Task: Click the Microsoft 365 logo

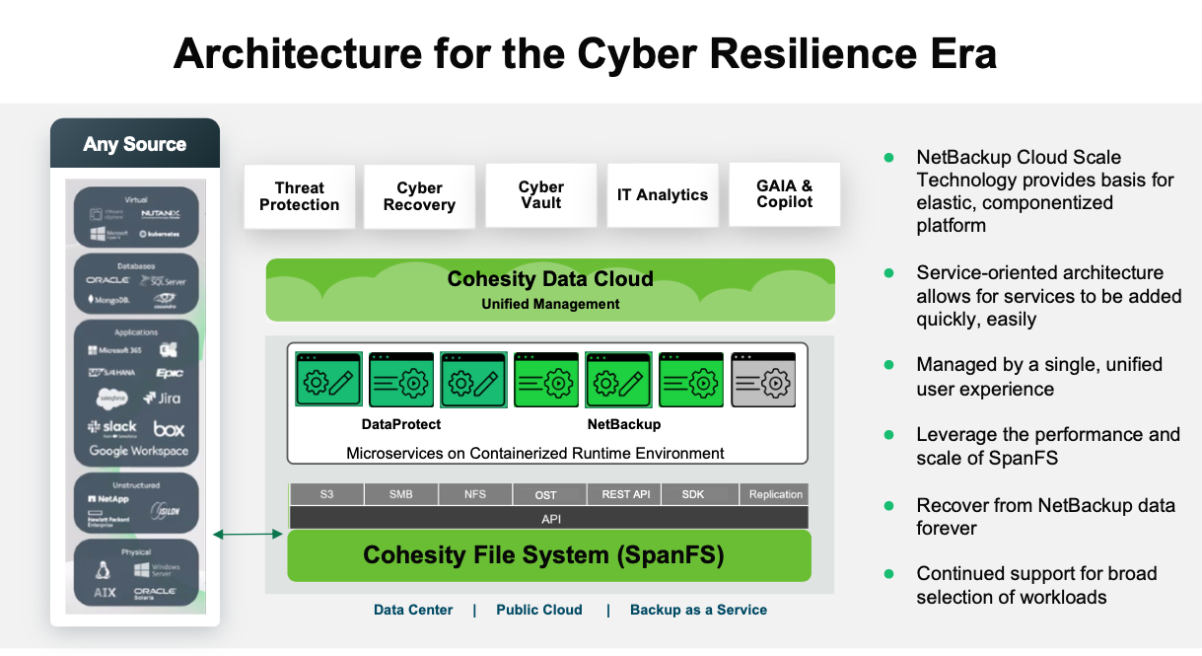Action: coord(114,350)
